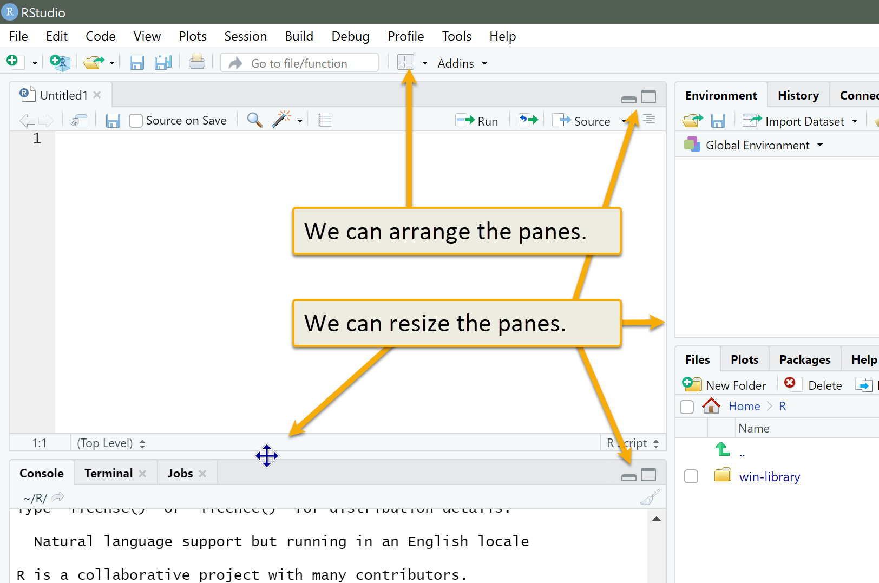Open the R Script file type selector
879x583 pixels.
click(633, 443)
